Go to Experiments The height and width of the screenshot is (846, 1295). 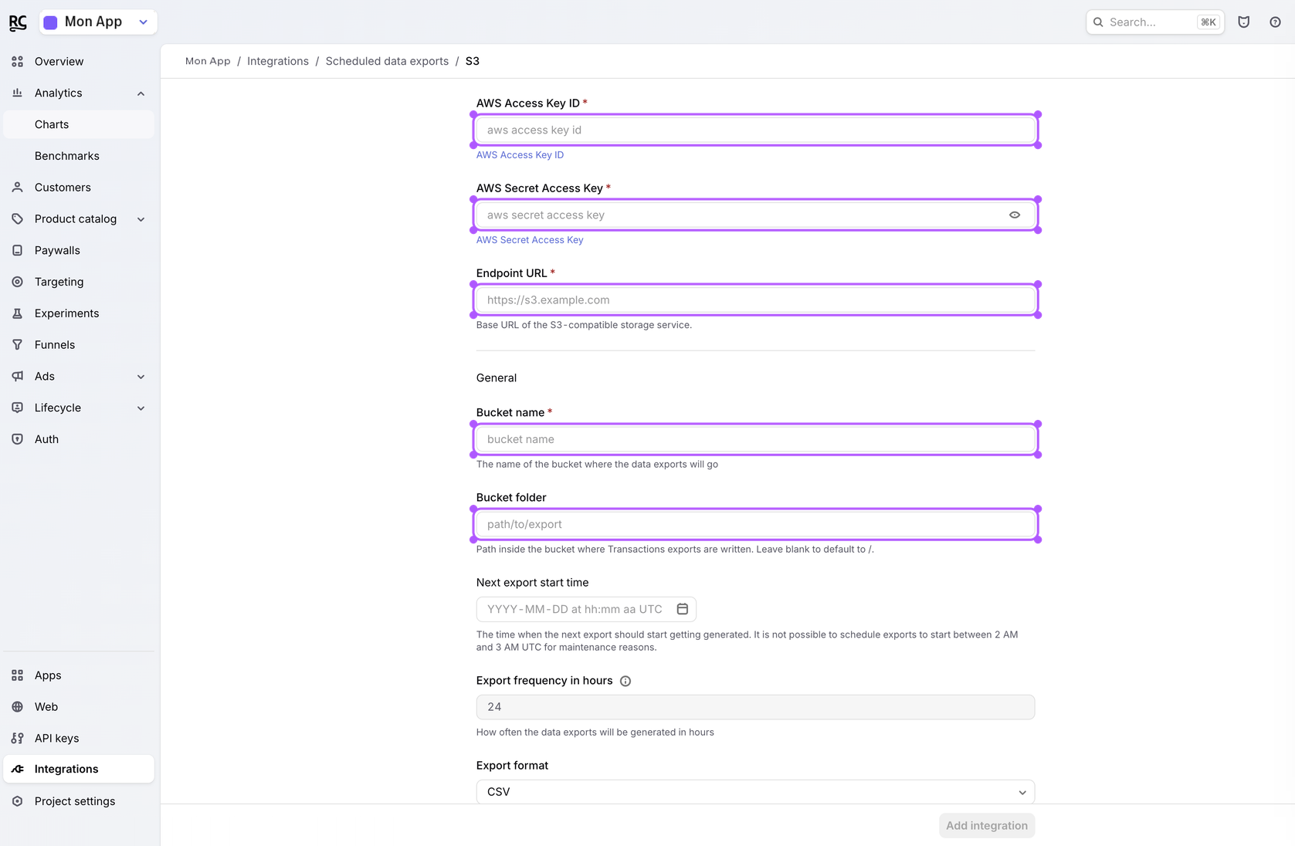(x=79, y=313)
